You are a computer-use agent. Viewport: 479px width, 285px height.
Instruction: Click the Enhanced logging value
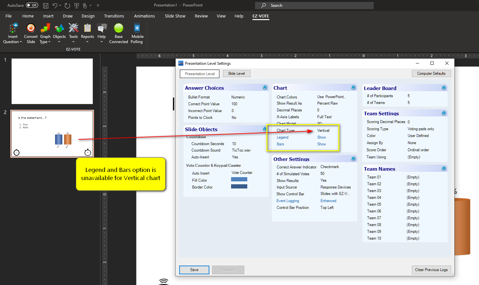328,201
